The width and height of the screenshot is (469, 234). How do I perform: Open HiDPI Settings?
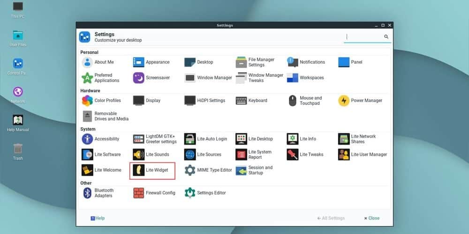(205, 101)
